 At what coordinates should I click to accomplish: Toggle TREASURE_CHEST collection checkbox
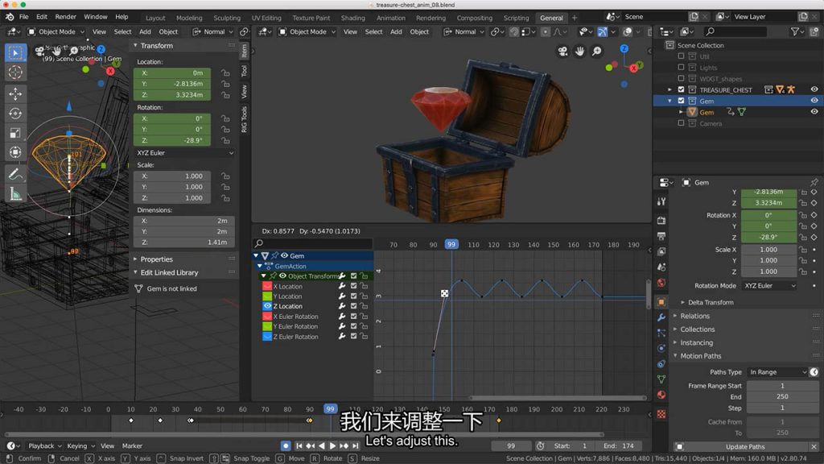pos(681,89)
